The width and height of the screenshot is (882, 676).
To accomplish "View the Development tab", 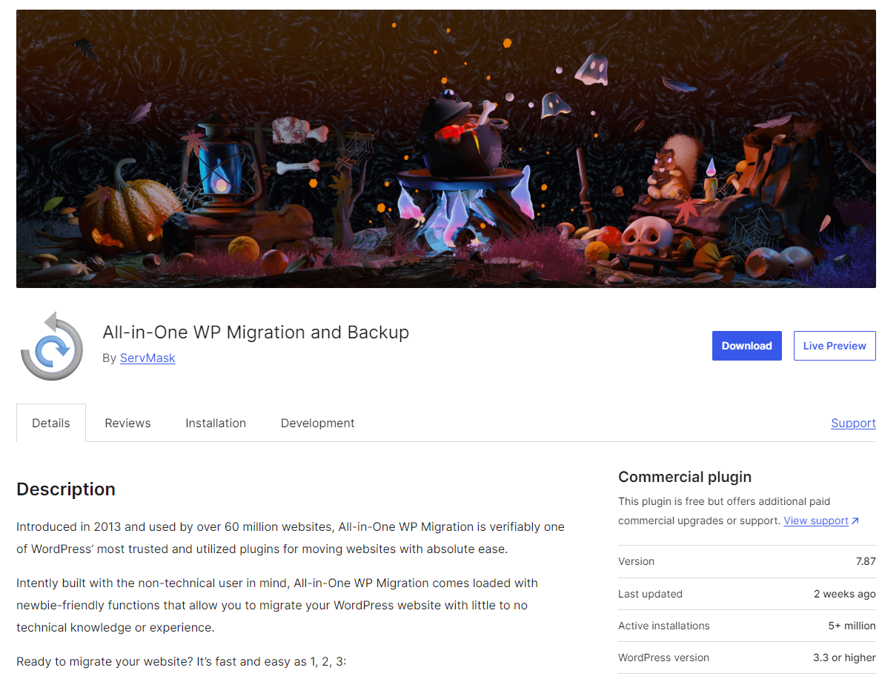I will point(317,423).
